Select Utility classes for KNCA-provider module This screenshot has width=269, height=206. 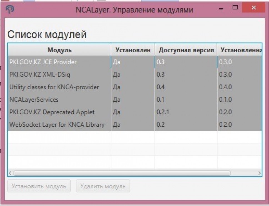tap(135, 87)
